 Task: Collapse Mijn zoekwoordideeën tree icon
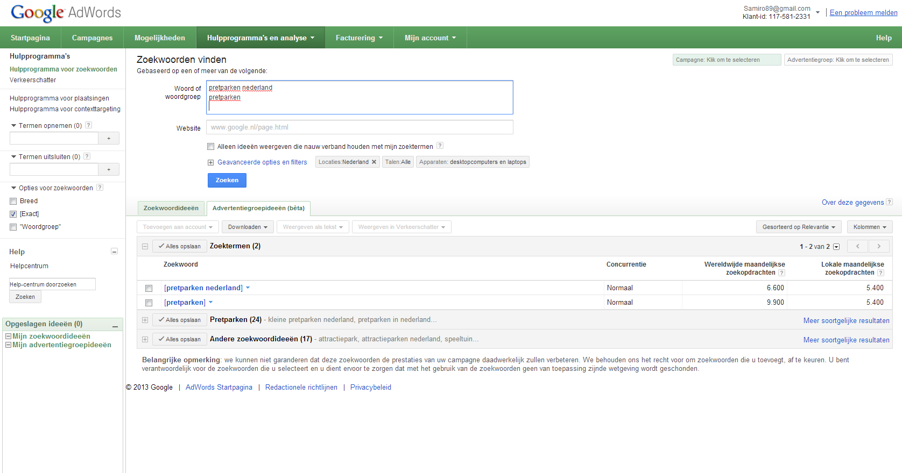point(8,336)
